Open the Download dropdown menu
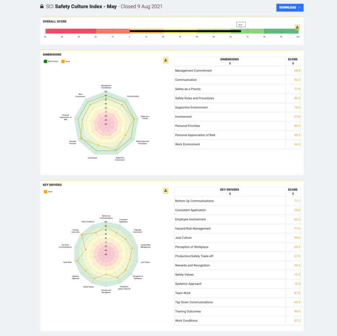This screenshot has height=336, width=337. (290, 7)
